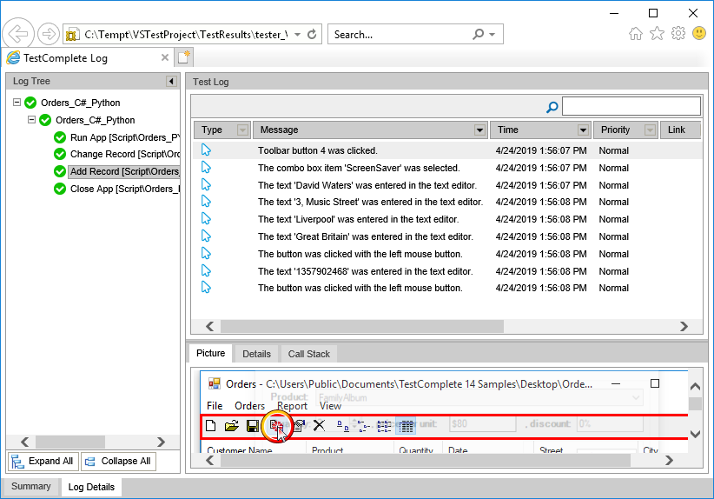Viewport: 714px width, 499px height.
Task: Click Large icons view button in Orders toolbar
Action: [x=342, y=426]
